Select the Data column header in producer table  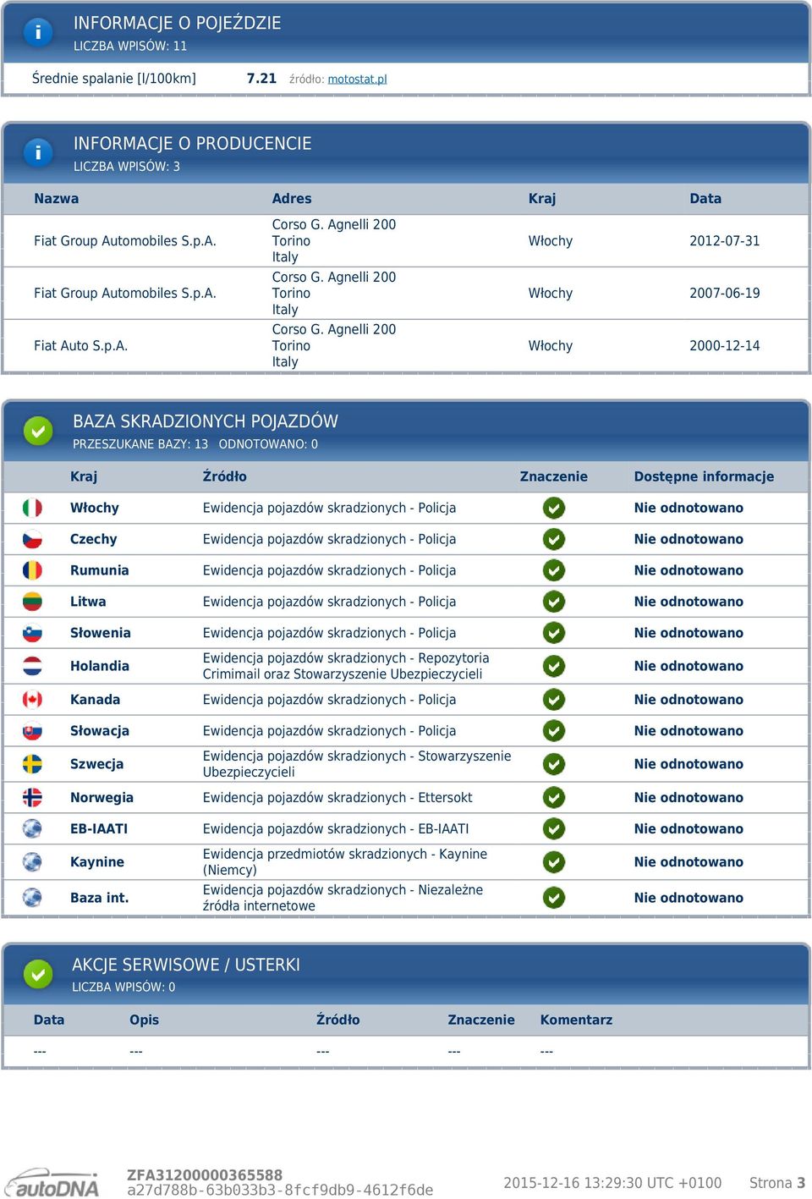(705, 199)
